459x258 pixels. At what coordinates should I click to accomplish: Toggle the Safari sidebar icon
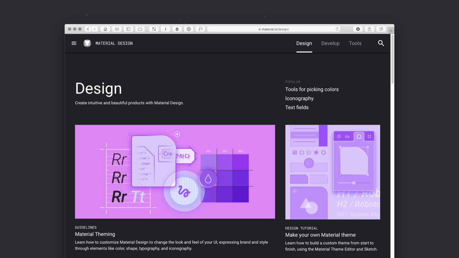pyautogui.click(x=128, y=29)
